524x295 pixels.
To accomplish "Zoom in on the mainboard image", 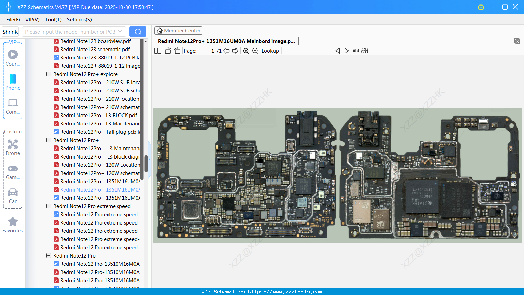I will coord(246,51).
